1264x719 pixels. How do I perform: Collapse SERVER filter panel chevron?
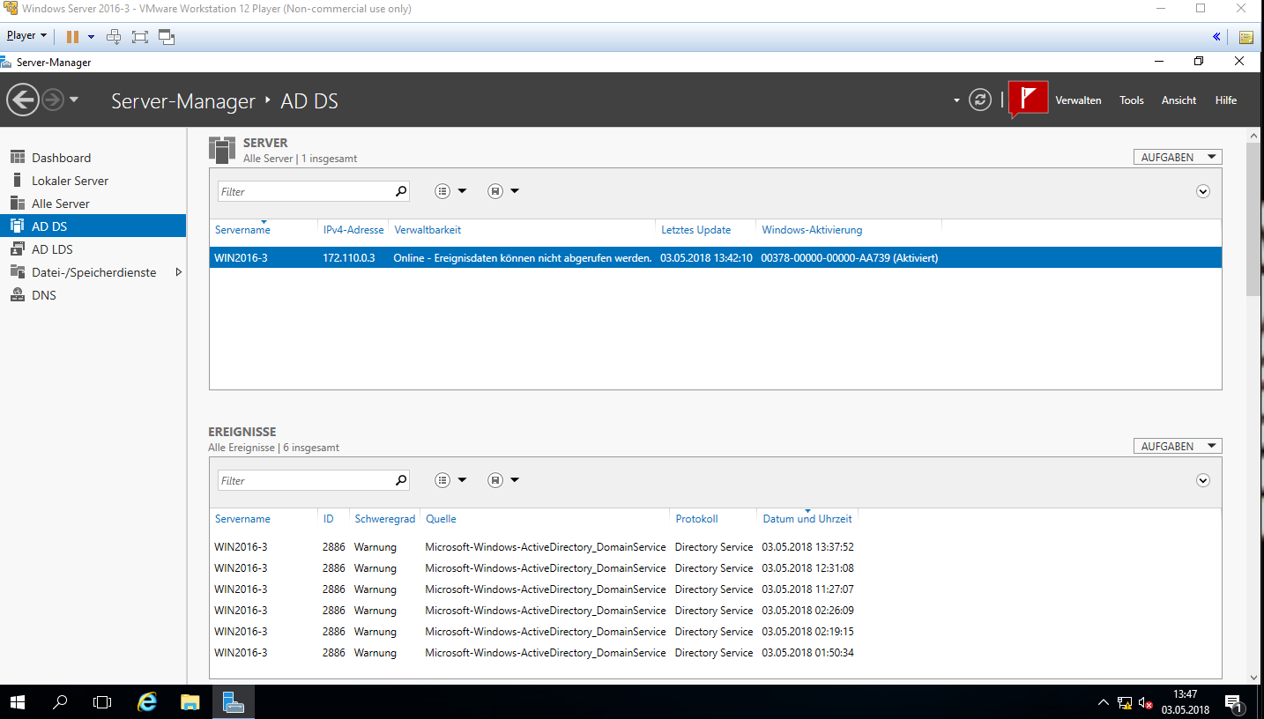pyautogui.click(x=1203, y=191)
